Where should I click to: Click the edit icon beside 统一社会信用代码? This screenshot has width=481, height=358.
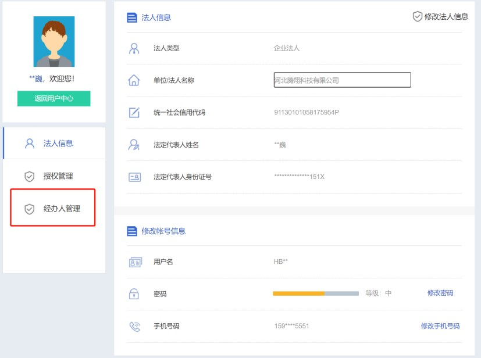(134, 112)
